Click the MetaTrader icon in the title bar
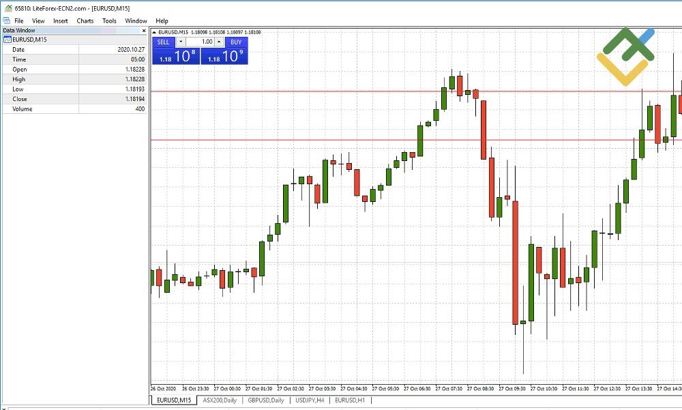Image resolution: width=682 pixels, height=410 pixels. click(7, 8)
